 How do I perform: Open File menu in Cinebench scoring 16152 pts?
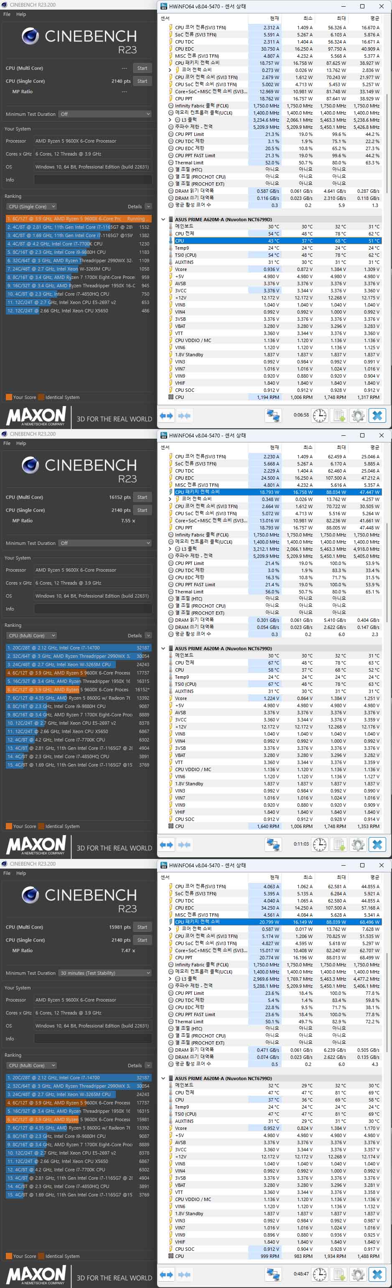pyautogui.click(x=7, y=443)
